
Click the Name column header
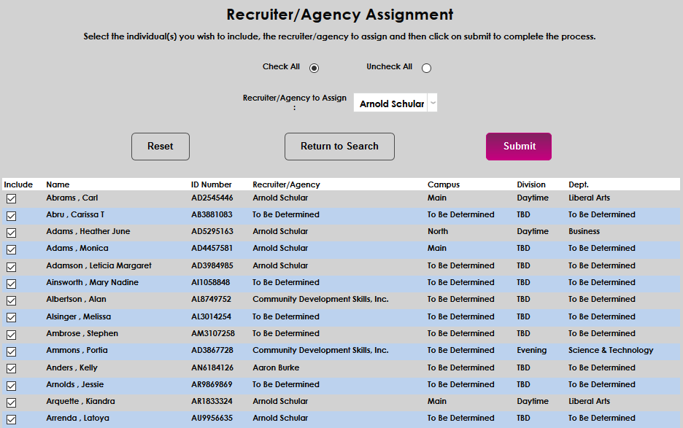tap(57, 184)
